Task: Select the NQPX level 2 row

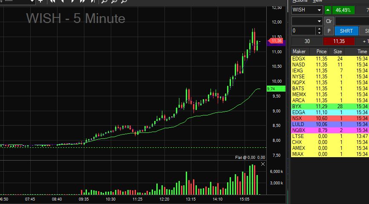Action: coord(330,83)
